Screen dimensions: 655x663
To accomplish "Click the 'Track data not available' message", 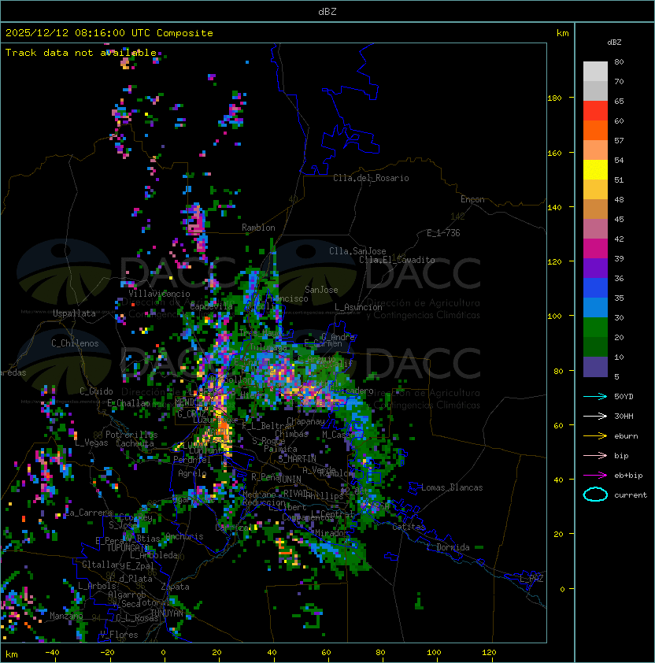I will click(x=81, y=53).
